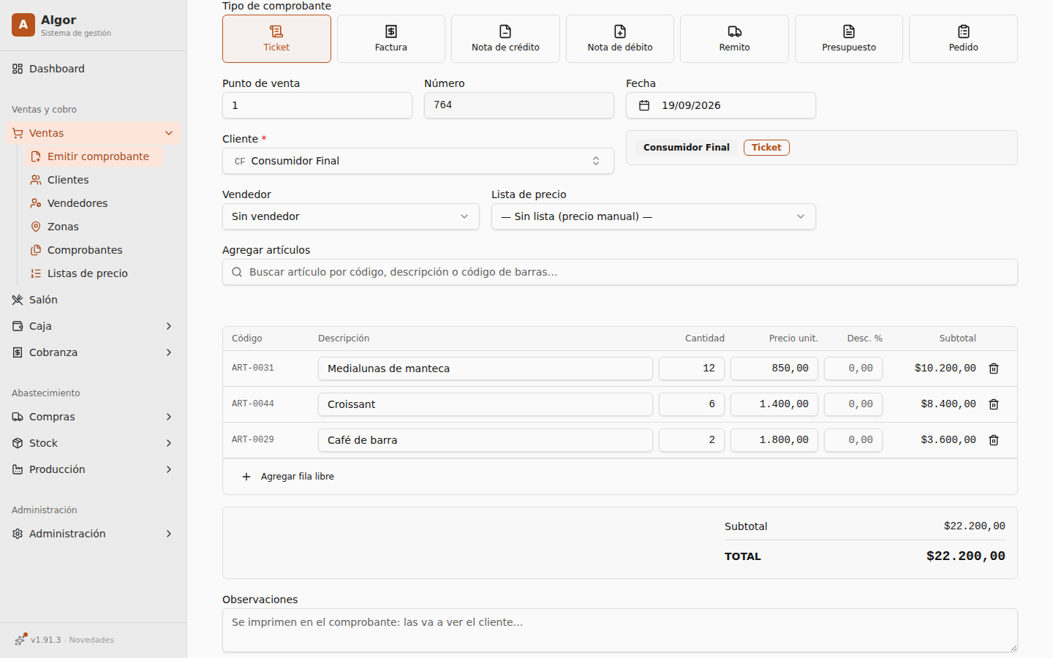
Task: Pick Nota de débito type
Action: (x=620, y=39)
